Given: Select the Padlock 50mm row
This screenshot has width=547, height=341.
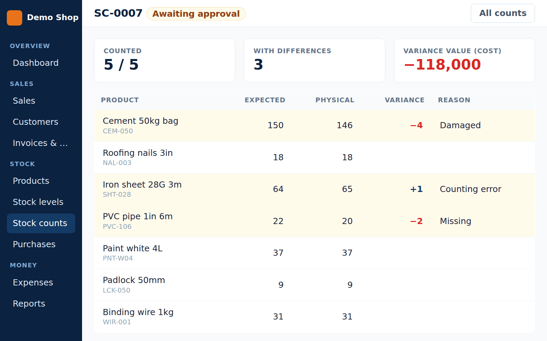Looking at the screenshot, I should pyautogui.click(x=314, y=285).
